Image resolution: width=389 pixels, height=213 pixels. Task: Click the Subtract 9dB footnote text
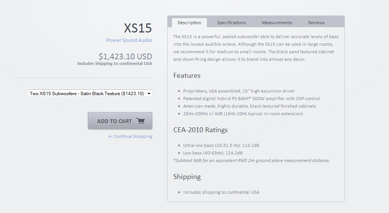(252, 161)
